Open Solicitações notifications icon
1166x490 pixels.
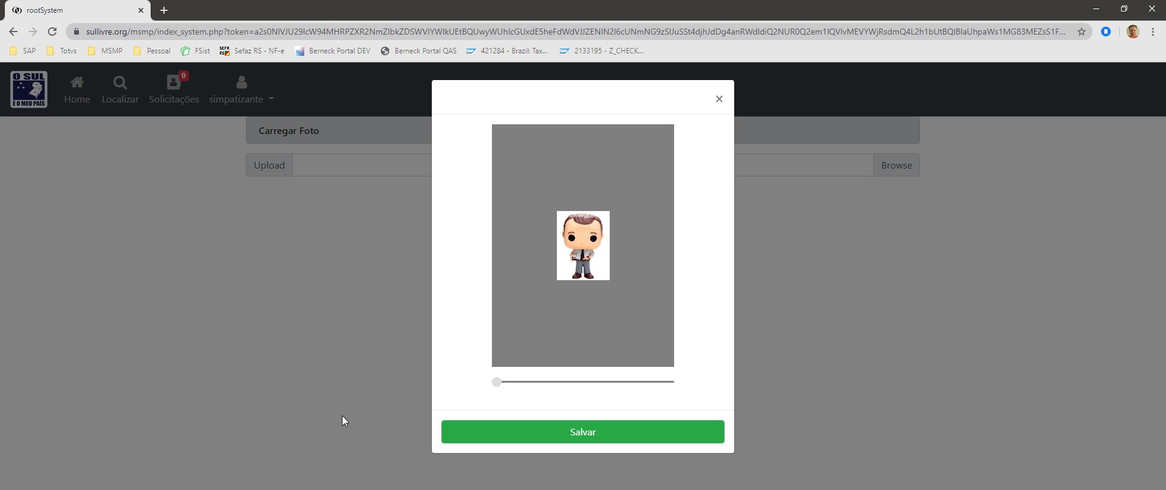[x=174, y=82]
